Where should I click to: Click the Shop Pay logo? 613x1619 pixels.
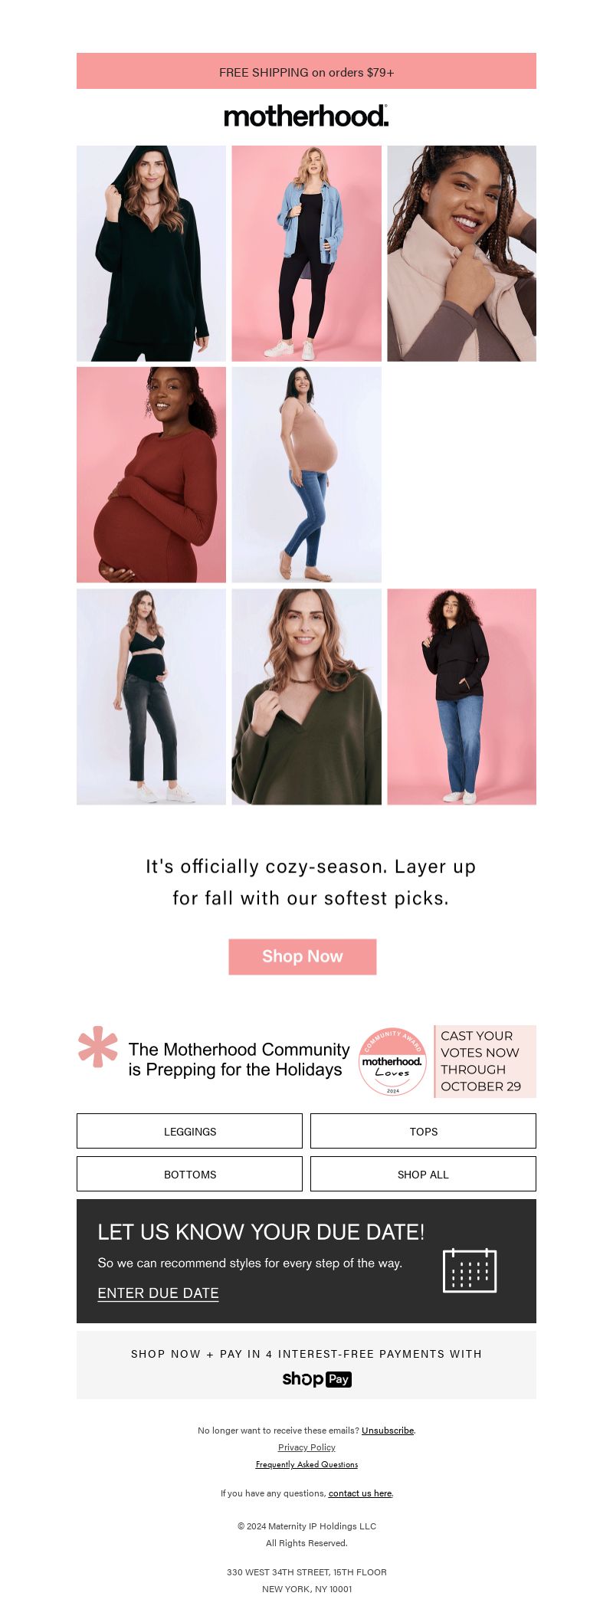[316, 1378]
